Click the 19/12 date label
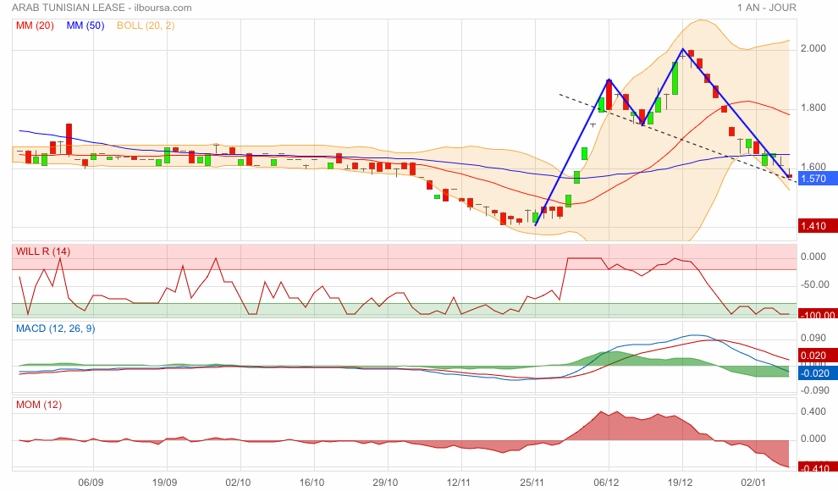Viewport: 838px width, 491px height. click(x=680, y=483)
